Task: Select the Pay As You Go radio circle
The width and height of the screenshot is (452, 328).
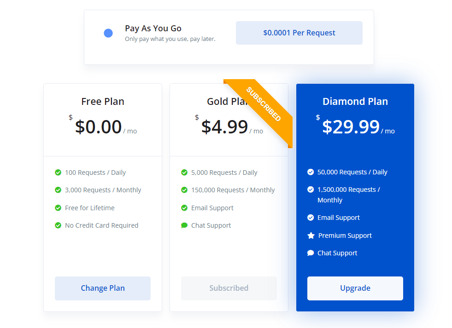Action: pyautogui.click(x=108, y=33)
